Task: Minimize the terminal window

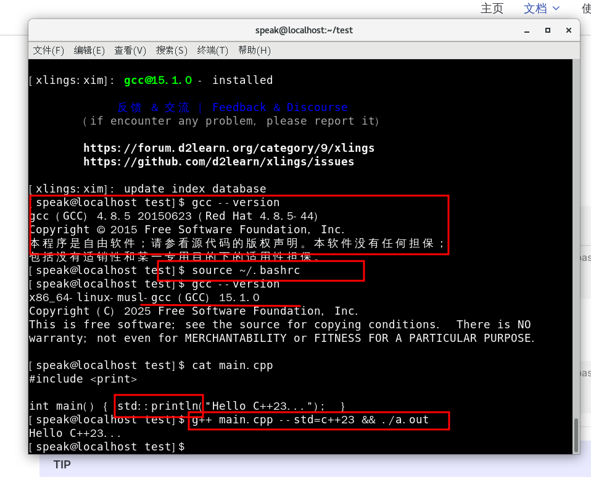Action: point(527,30)
